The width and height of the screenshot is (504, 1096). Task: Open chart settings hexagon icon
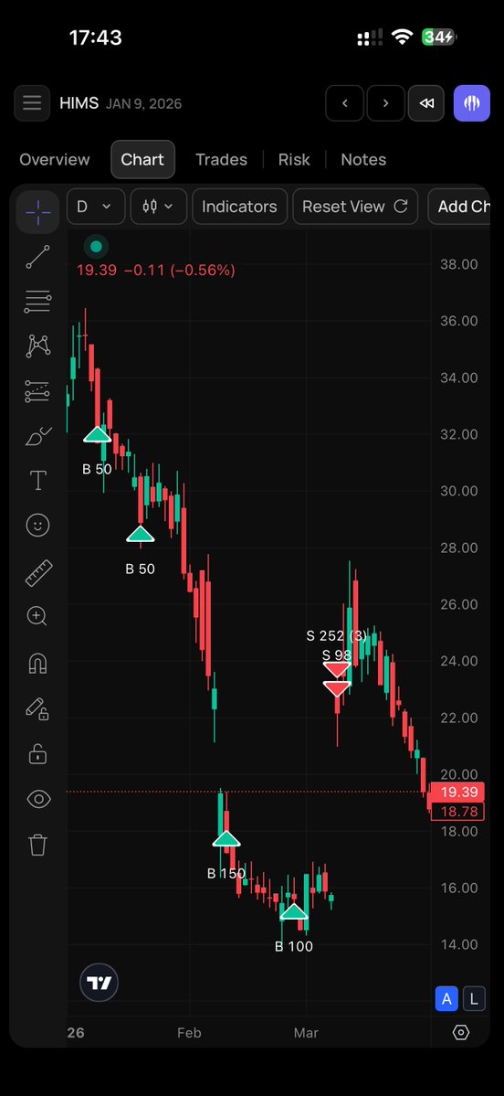click(461, 1032)
